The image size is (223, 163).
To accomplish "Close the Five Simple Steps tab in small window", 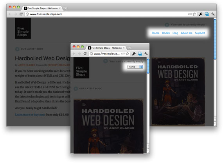I will pos(124,48).
